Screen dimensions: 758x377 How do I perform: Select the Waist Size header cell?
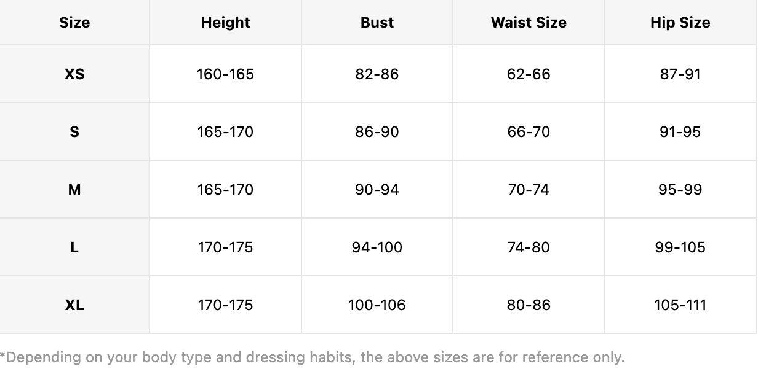click(x=529, y=23)
